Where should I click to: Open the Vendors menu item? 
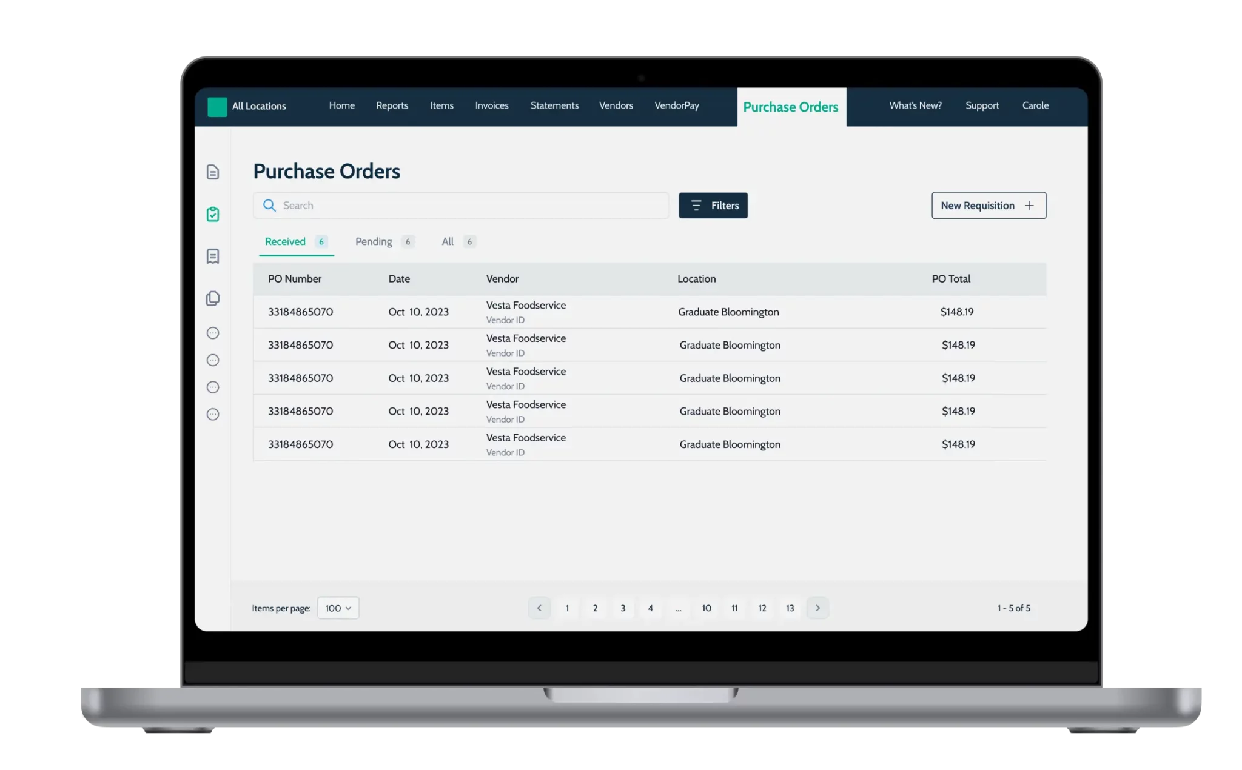pos(616,105)
